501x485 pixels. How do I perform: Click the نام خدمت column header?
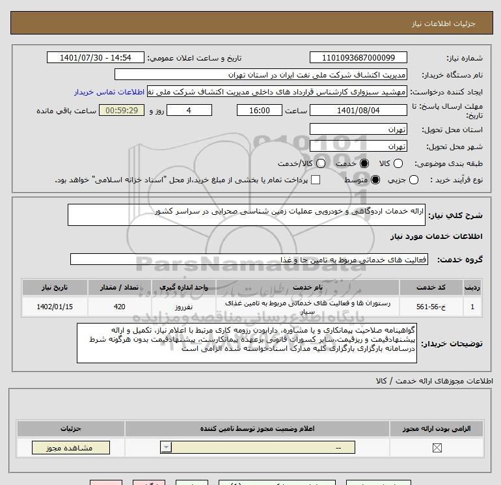click(308, 287)
